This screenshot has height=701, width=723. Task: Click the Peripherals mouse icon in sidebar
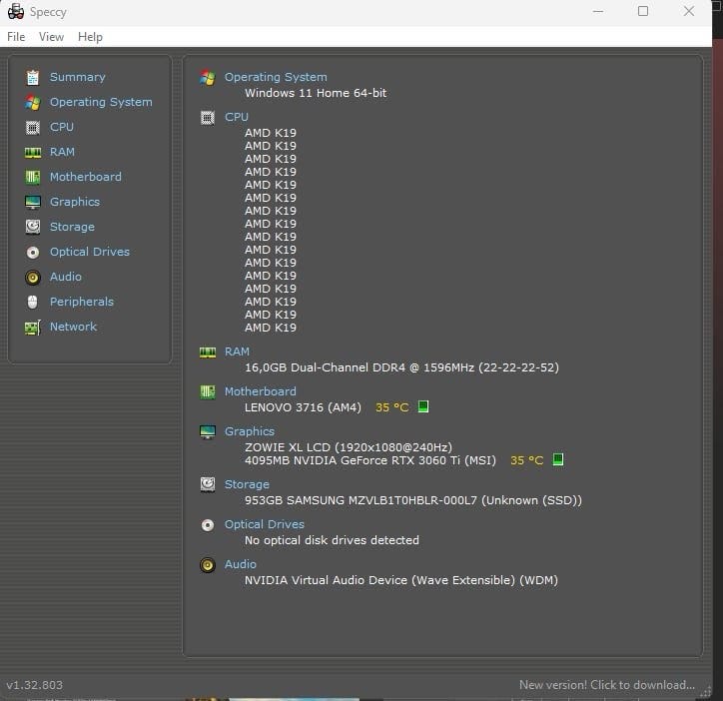pos(33,302)
